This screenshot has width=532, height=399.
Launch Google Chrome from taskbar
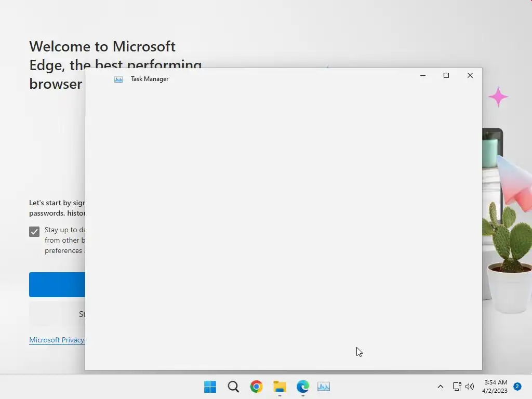point(257,387)
